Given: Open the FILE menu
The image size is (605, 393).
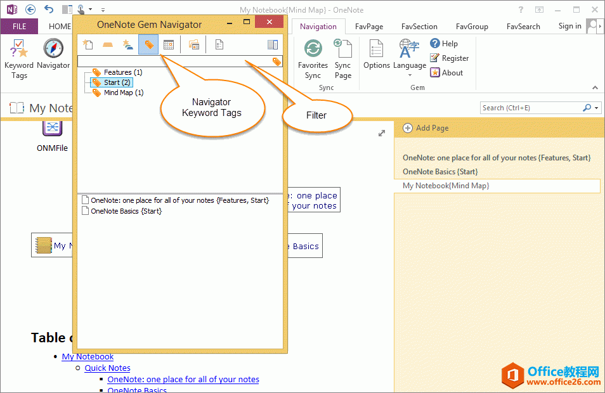Looking at the screenshot, I should click(19, 27).
